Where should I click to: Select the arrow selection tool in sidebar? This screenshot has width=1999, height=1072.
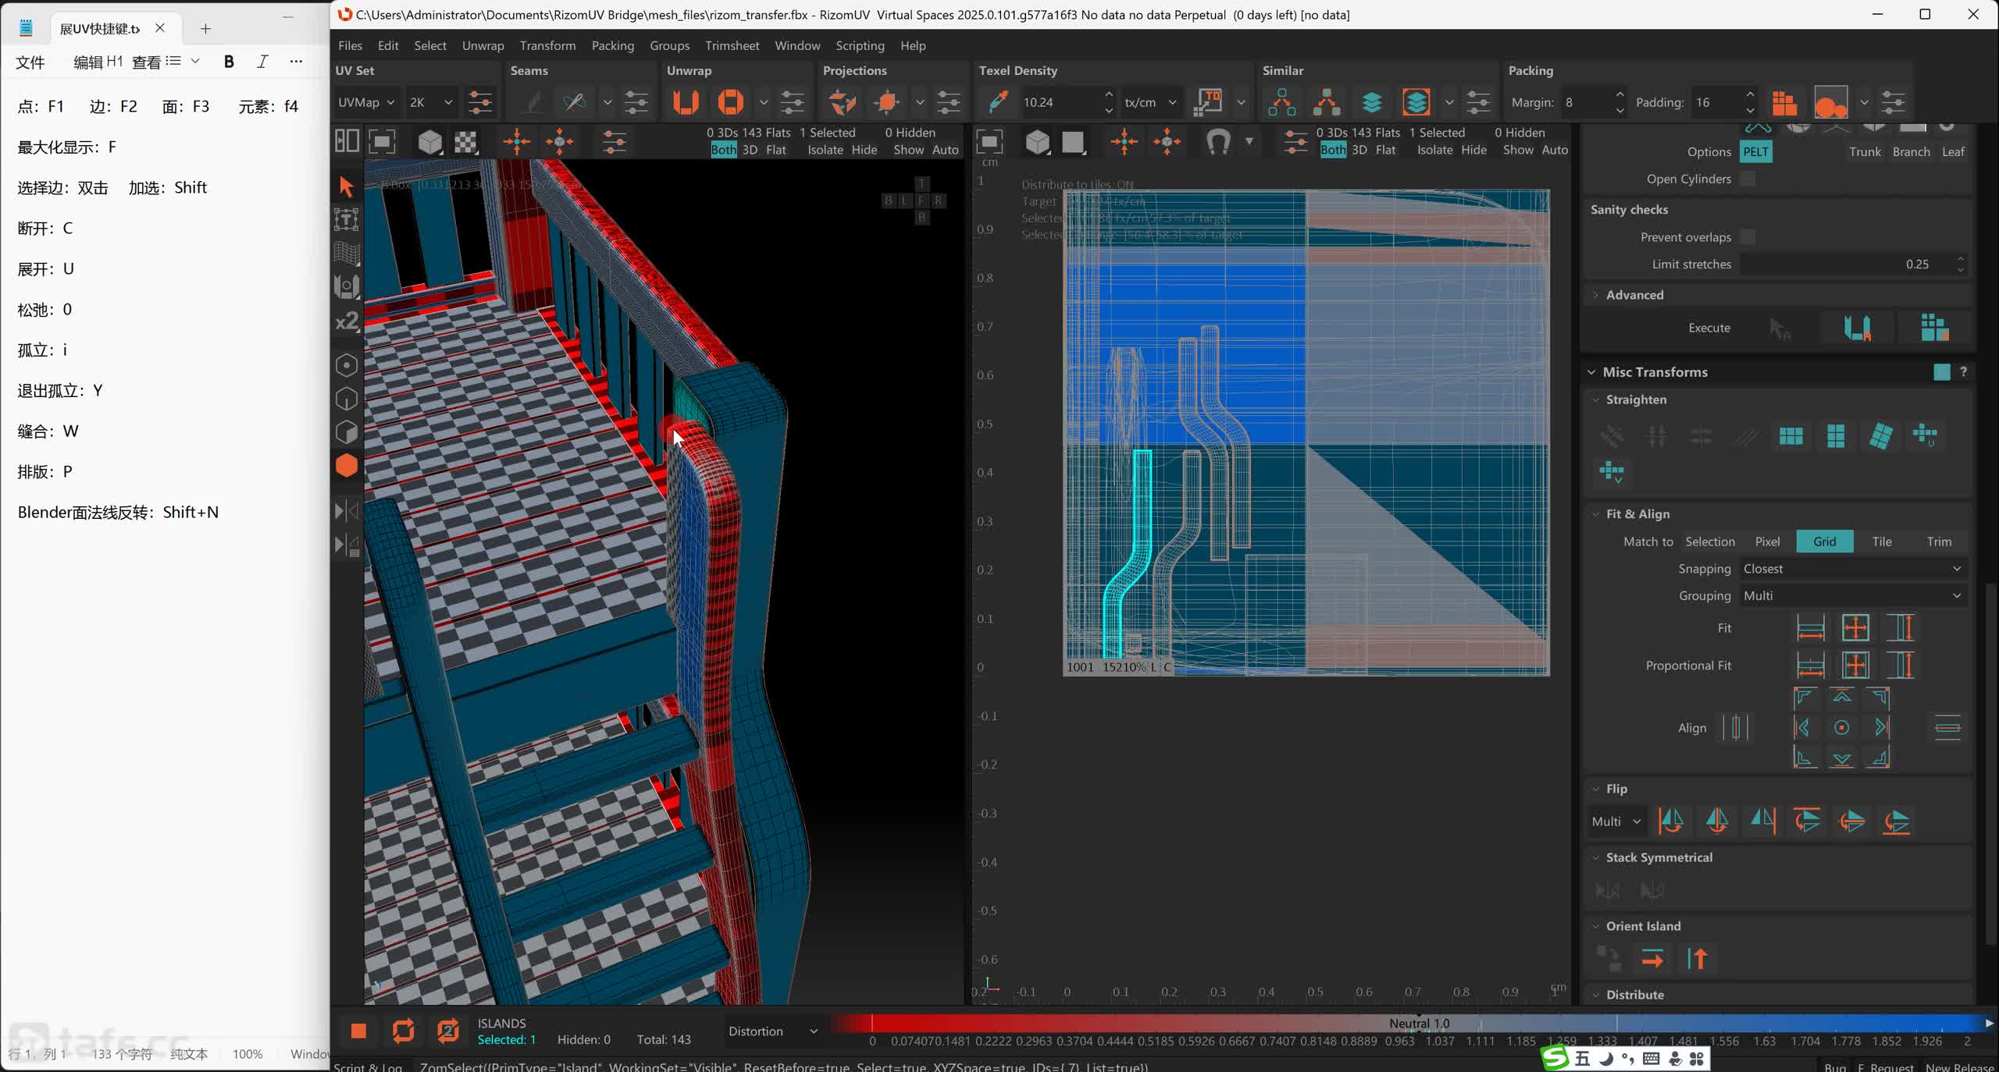[346, 186]
